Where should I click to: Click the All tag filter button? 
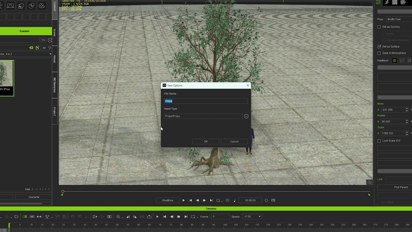44,48
